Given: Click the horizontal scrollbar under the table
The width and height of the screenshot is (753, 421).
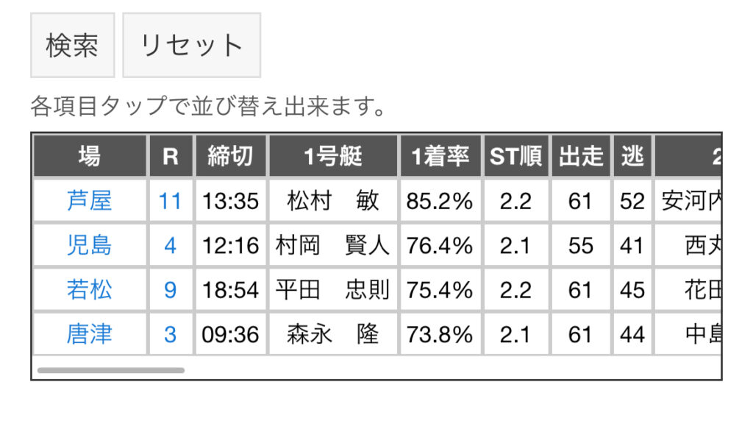Looking at the screenshot, I should pyautogui.click(x=111, y=370).
